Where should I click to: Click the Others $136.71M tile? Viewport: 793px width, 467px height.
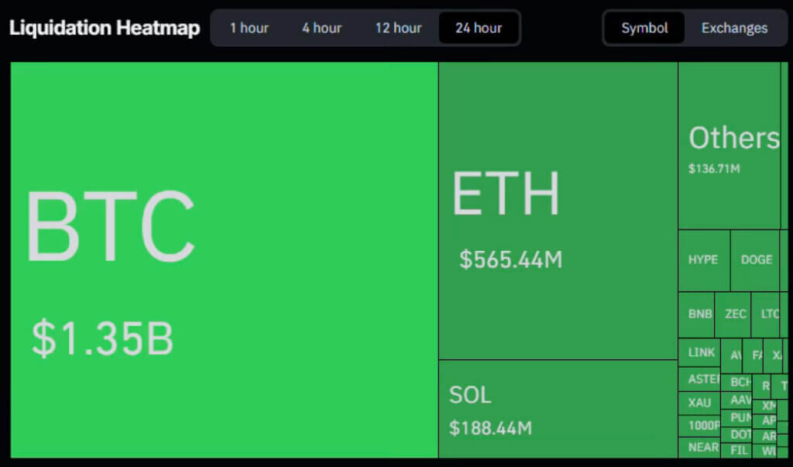tap(729, 146)
